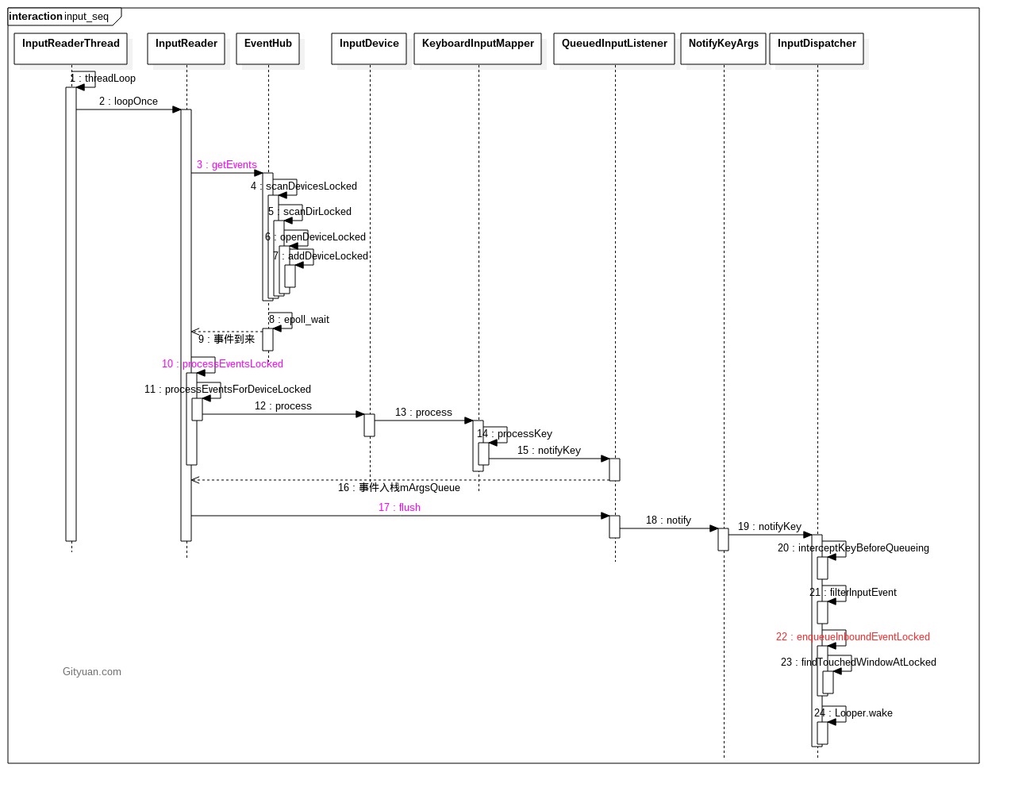
Task: Click the InputReader lifeline header
Action: 186,48
